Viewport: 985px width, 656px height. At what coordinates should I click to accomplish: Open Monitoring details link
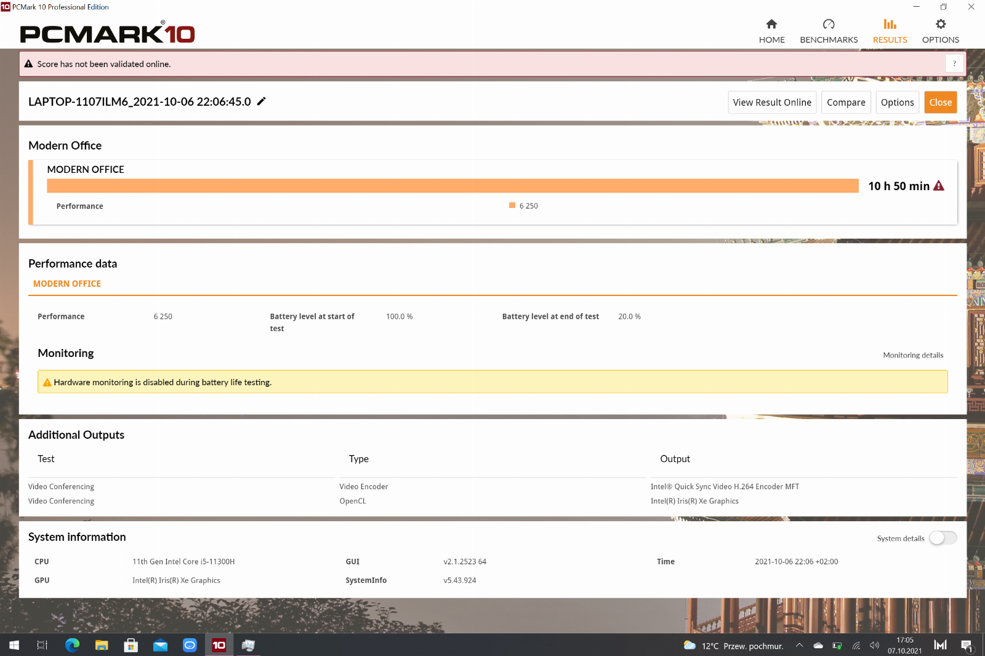[913, 355]
